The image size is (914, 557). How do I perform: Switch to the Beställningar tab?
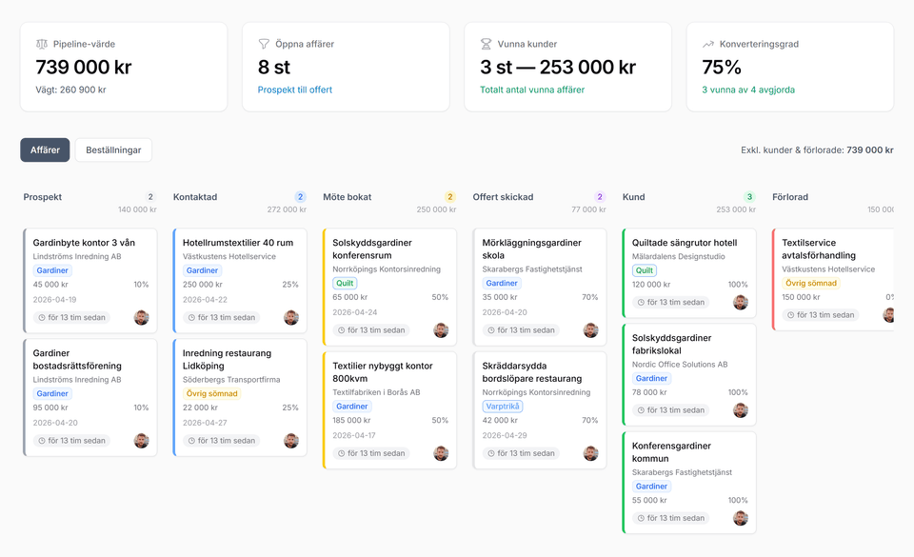tap(113, 149)
